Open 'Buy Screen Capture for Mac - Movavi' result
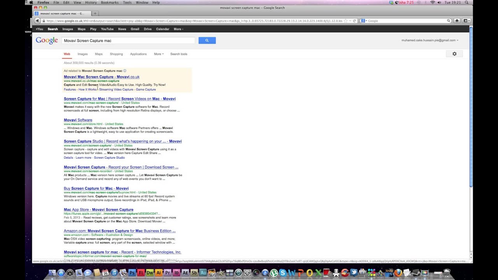Viewport: 498px width, 280px height. pyautogui.click(x=96, y=188)
